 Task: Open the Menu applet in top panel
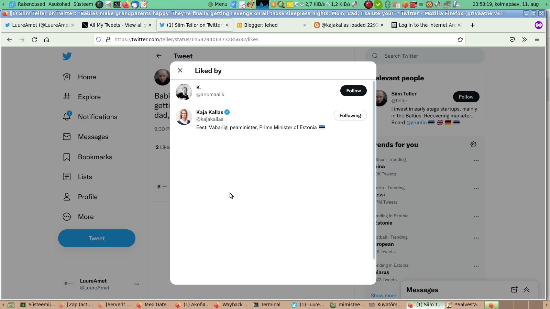[218, 4]
